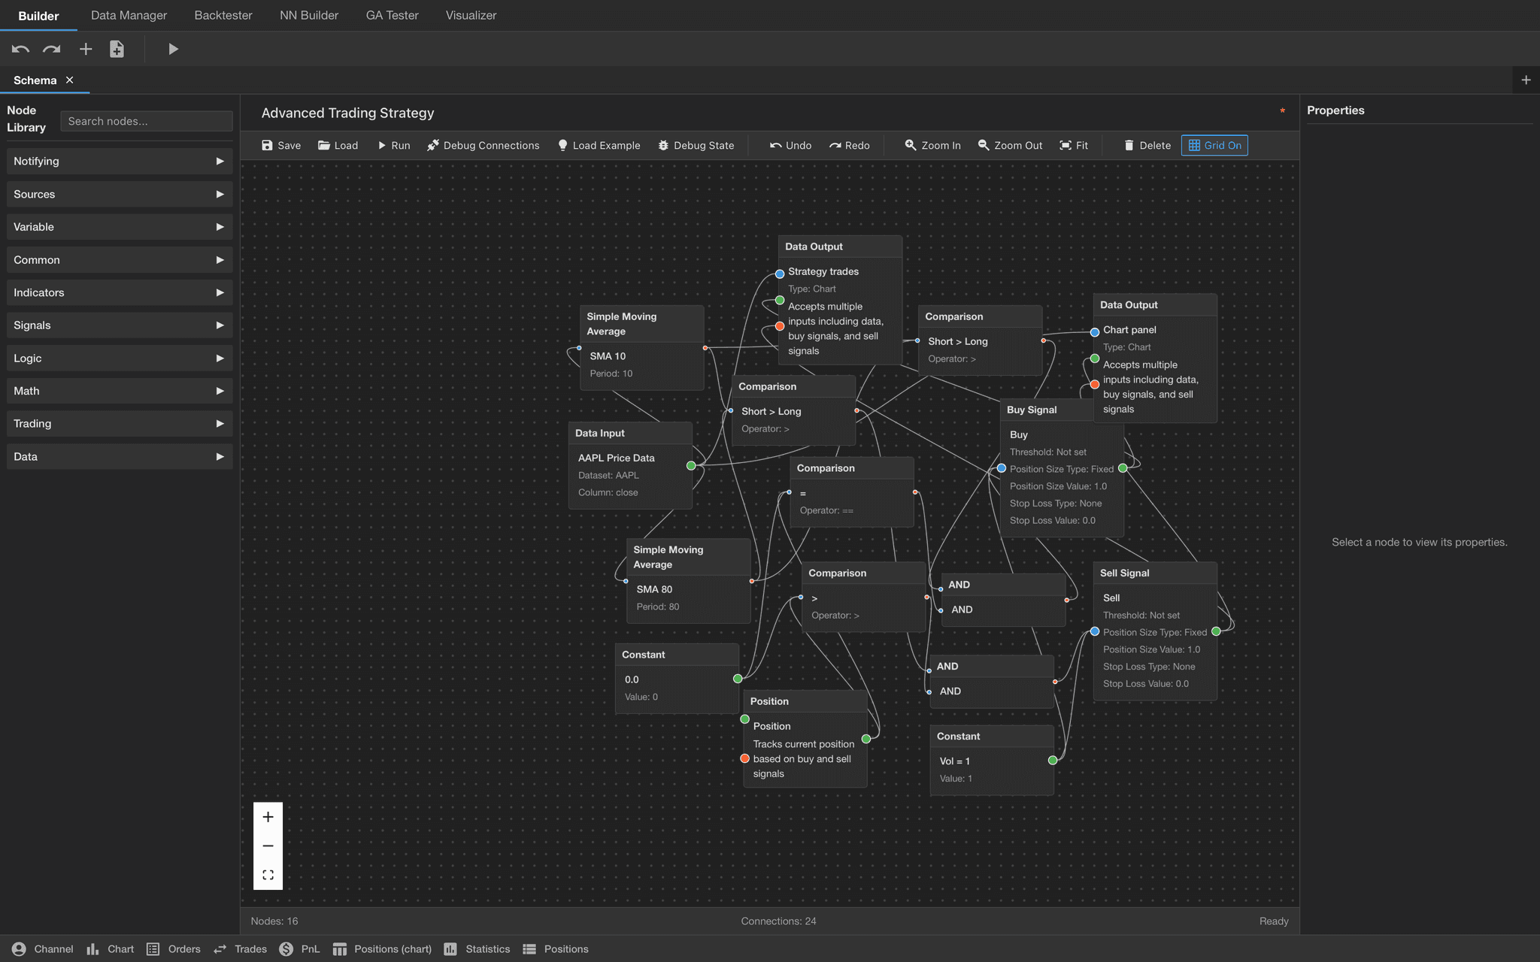Expand the Notifying category
Image resolution: width=1540 pixels, height=962 pixels.
click(120, 161)
